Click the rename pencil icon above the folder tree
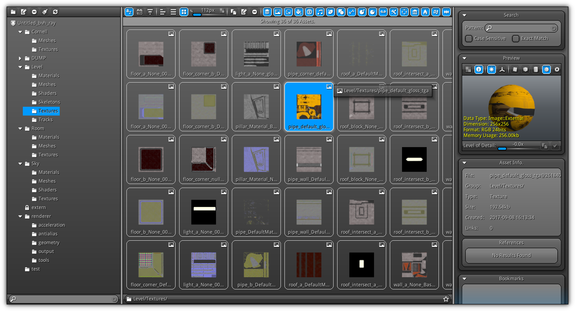The width and height of the screenshot is (575, 311). point(24,12)
